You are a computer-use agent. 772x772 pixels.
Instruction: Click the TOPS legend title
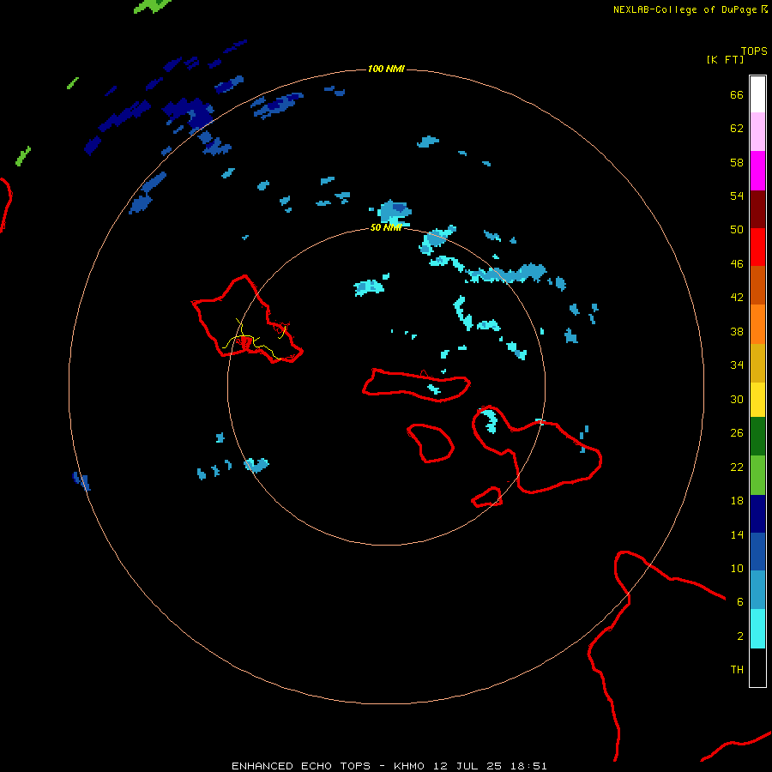click(754, 51)
